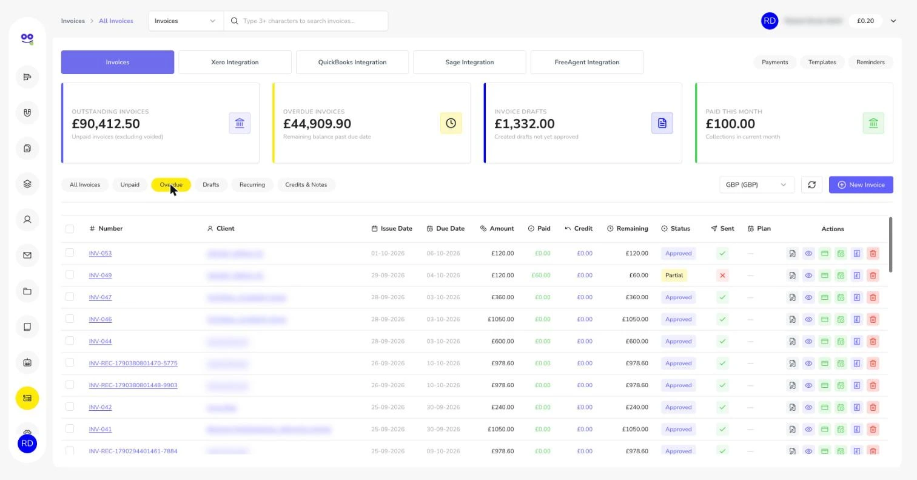This screenshot has height=480, width=917.
Task: Switch to the Sage Integration tab
Action: pyautogui.click(x=469, y=62)
